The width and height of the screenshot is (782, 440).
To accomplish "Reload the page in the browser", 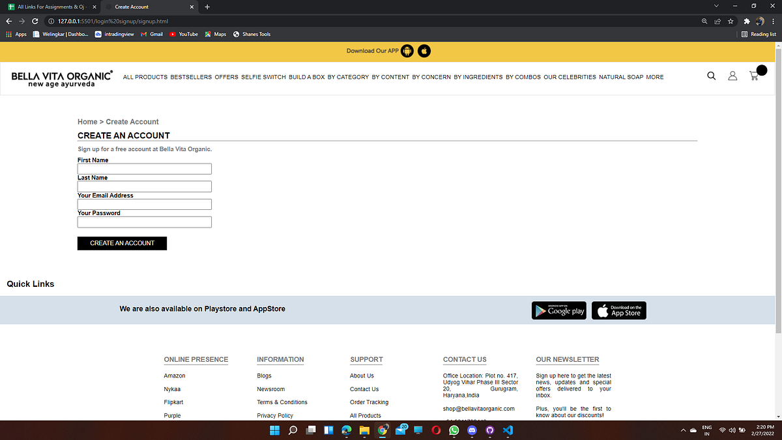I will [35, 20].
